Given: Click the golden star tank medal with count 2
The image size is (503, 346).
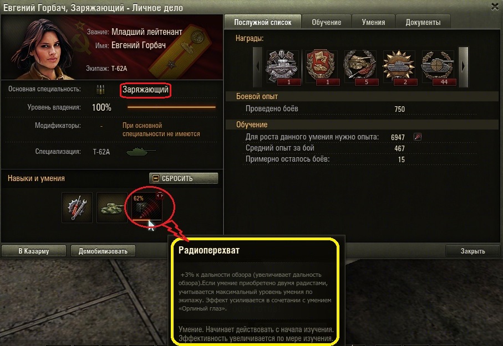Looking at the screenshot, I should pos(399,68).
